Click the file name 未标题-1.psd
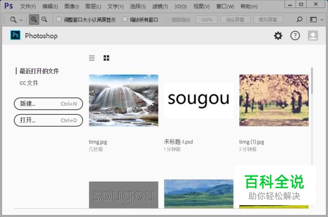 [178, 142]
